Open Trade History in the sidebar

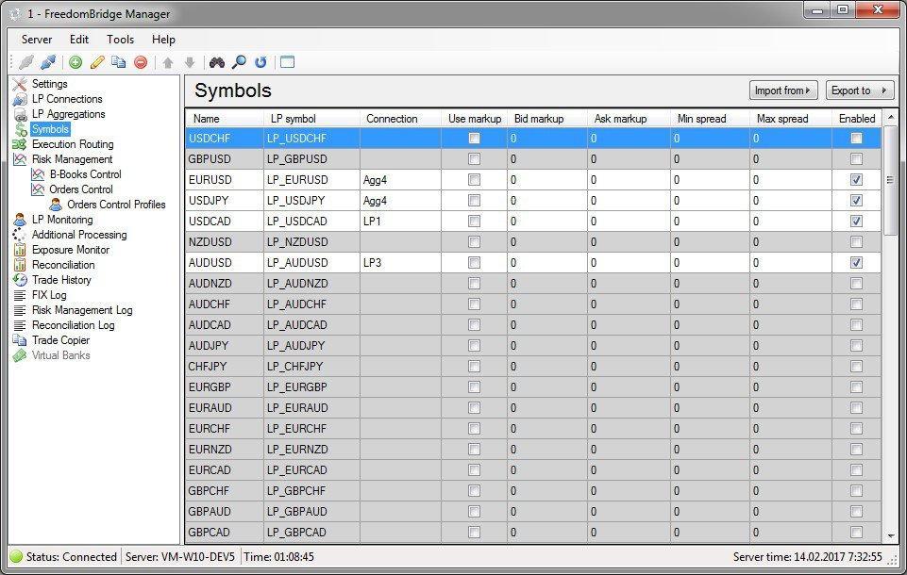61,280
